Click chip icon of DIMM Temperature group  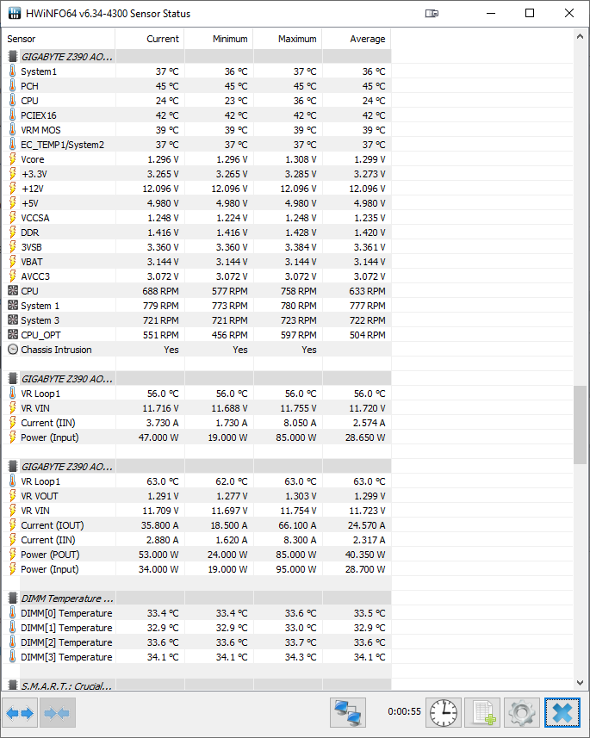click(x=13, y=598)
